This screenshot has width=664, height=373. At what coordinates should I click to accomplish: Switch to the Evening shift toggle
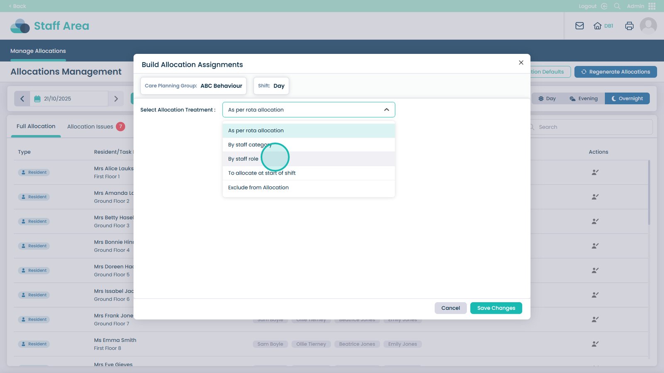click(583, 99)
